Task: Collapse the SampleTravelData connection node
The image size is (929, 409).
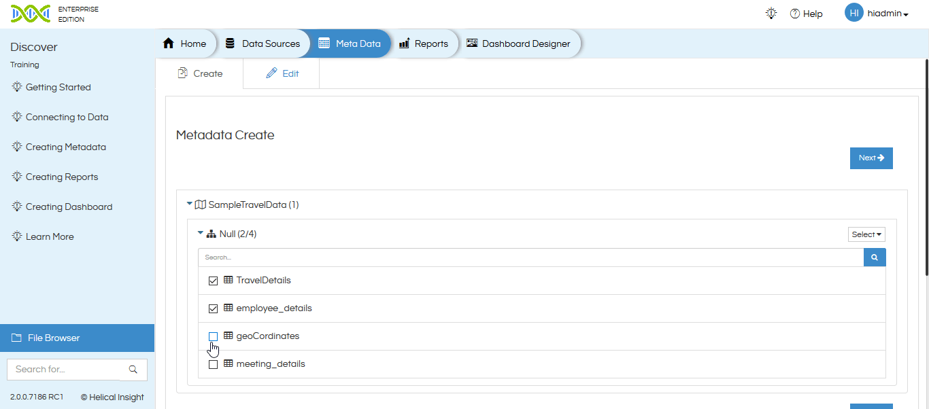Action: click(x=190, y=204)
